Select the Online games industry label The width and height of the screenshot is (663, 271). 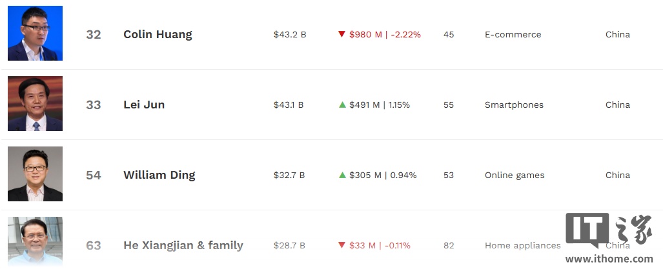pos(515,176)
